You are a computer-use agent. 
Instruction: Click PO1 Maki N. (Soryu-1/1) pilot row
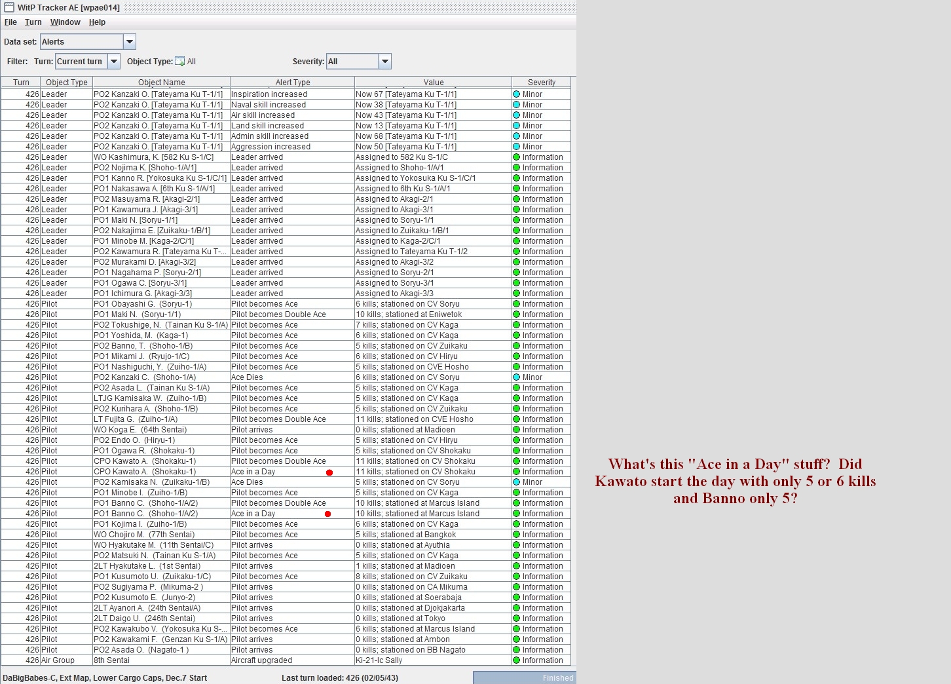tap(286, 314)
